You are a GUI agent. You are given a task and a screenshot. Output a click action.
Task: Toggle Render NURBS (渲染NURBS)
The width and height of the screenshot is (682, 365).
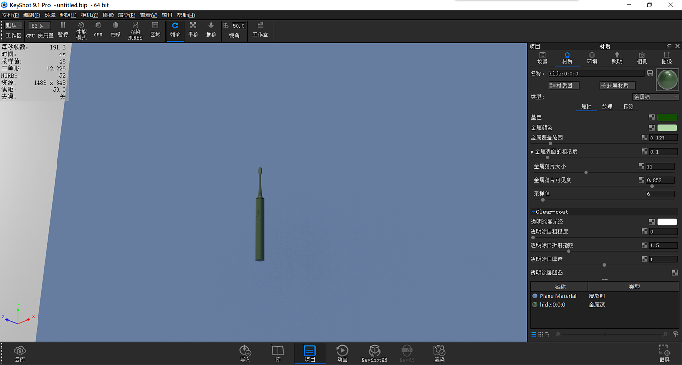(135, 31)
